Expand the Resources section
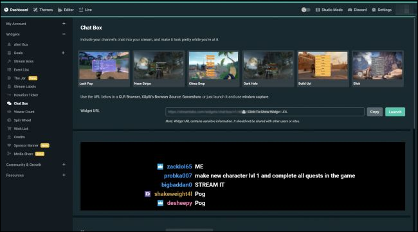 [x=64, y=175]
